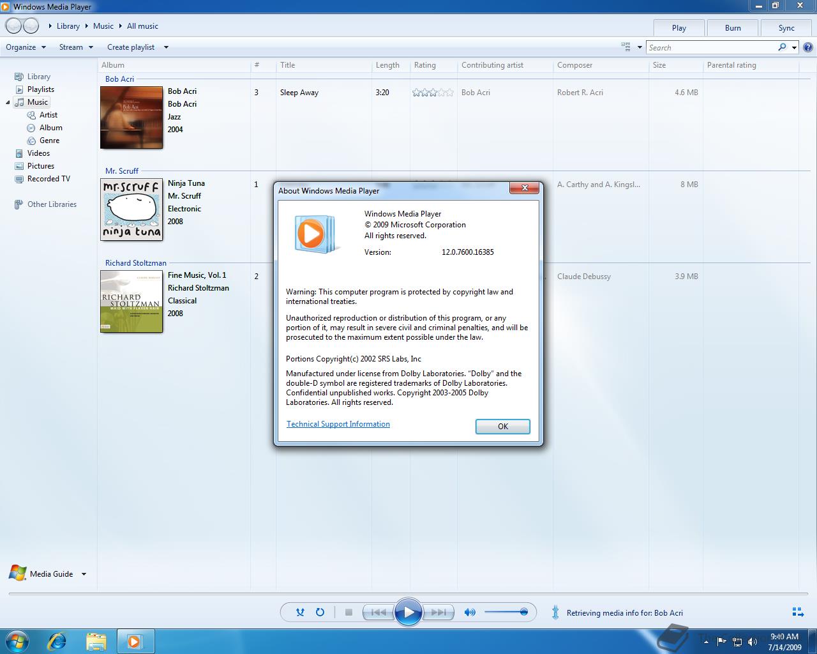Click the Stop button
The image size is (817, 654).
tap(349, 612)
